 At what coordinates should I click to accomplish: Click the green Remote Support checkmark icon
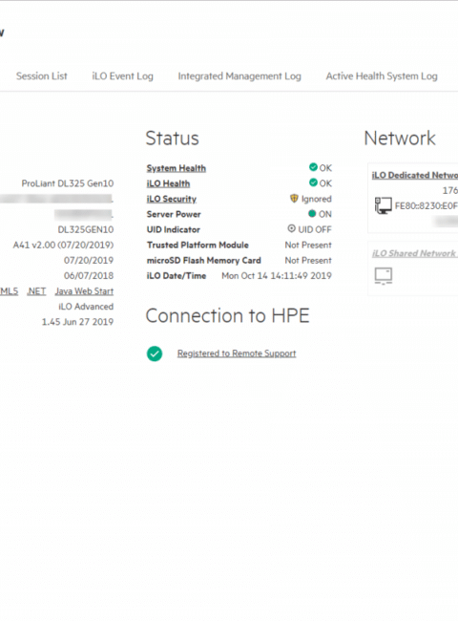click(x=155, y=353)
